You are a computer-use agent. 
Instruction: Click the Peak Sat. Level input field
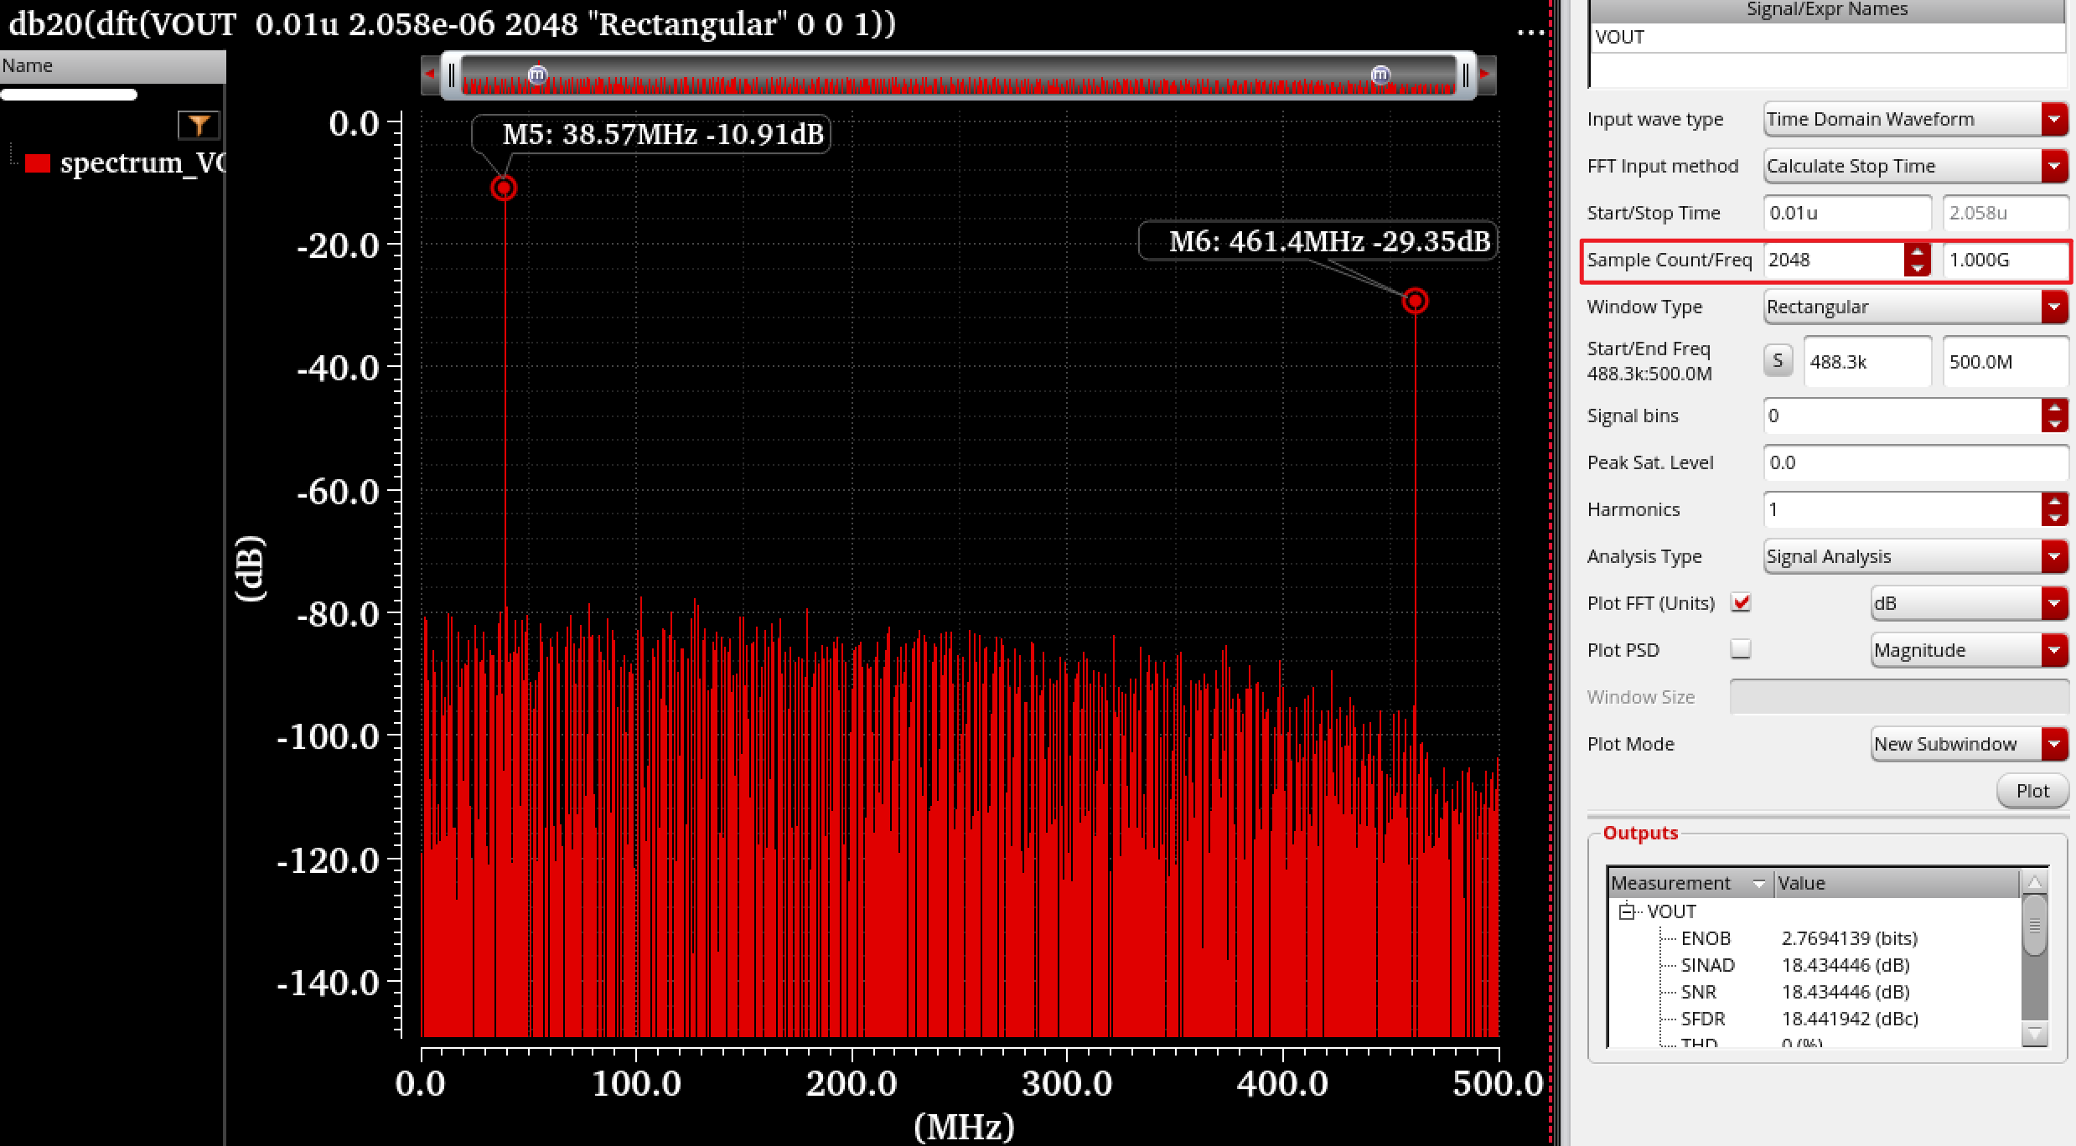click(x=1914, y=462)
